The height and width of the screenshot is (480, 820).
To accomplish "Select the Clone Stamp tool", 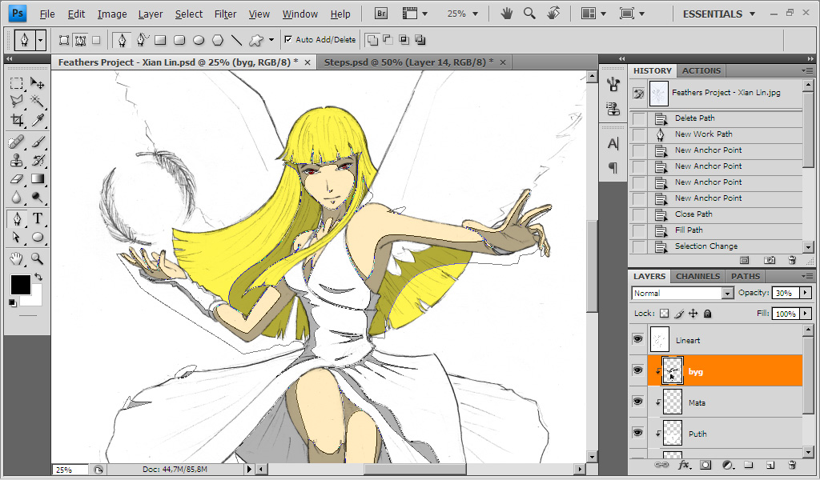I will click(17, 160).
